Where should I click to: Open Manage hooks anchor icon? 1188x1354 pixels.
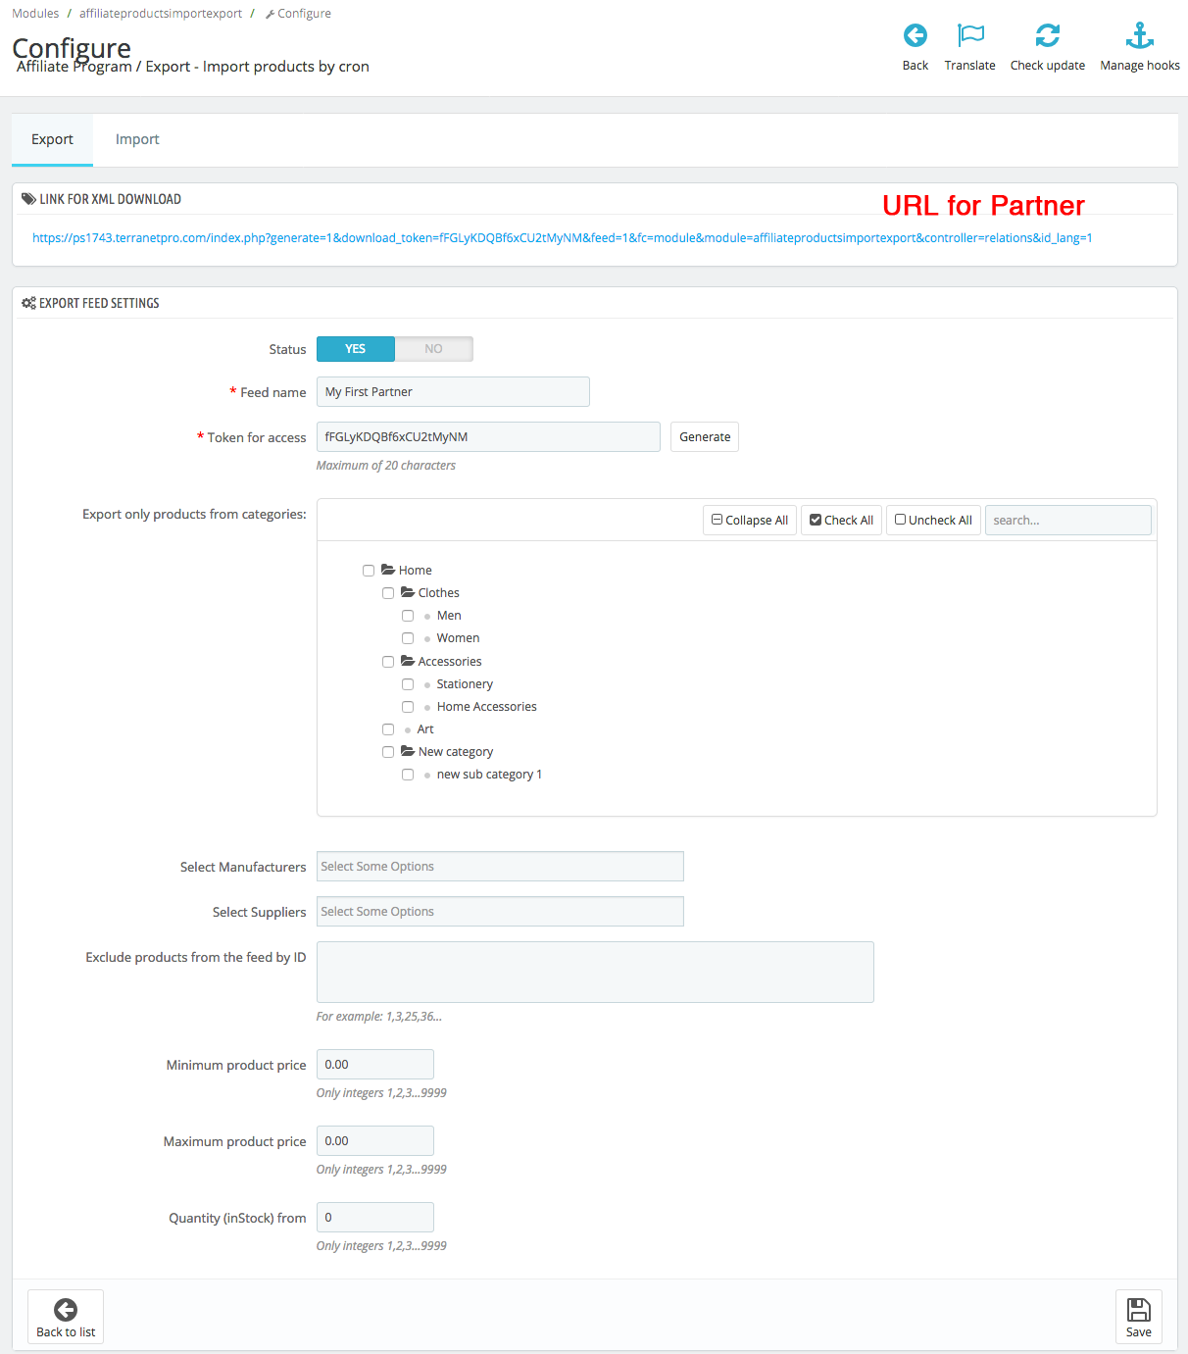pyautogui.click(x=1140, y=36)
